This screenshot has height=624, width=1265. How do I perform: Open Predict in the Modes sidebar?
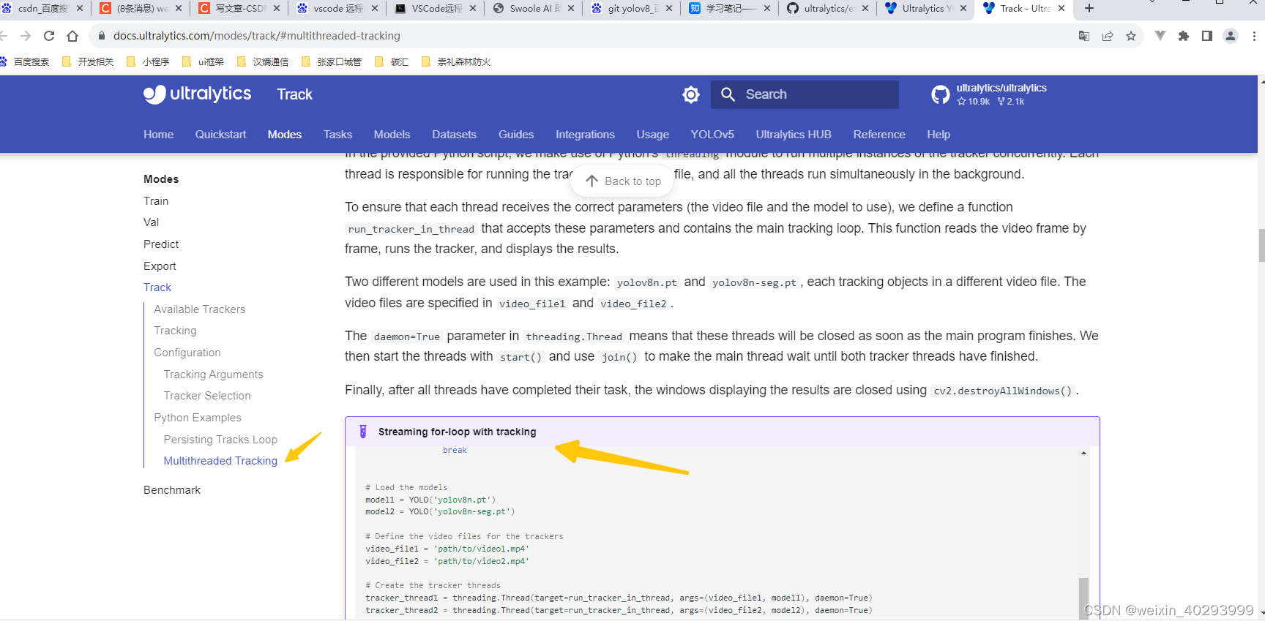tap(161, 244)
